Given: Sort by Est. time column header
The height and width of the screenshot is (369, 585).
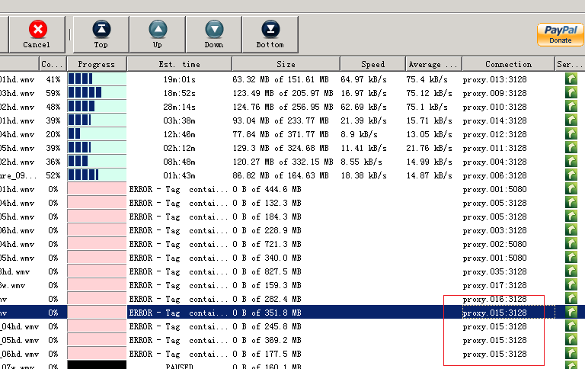Looking at the screenshot, I should click(179, 64).
